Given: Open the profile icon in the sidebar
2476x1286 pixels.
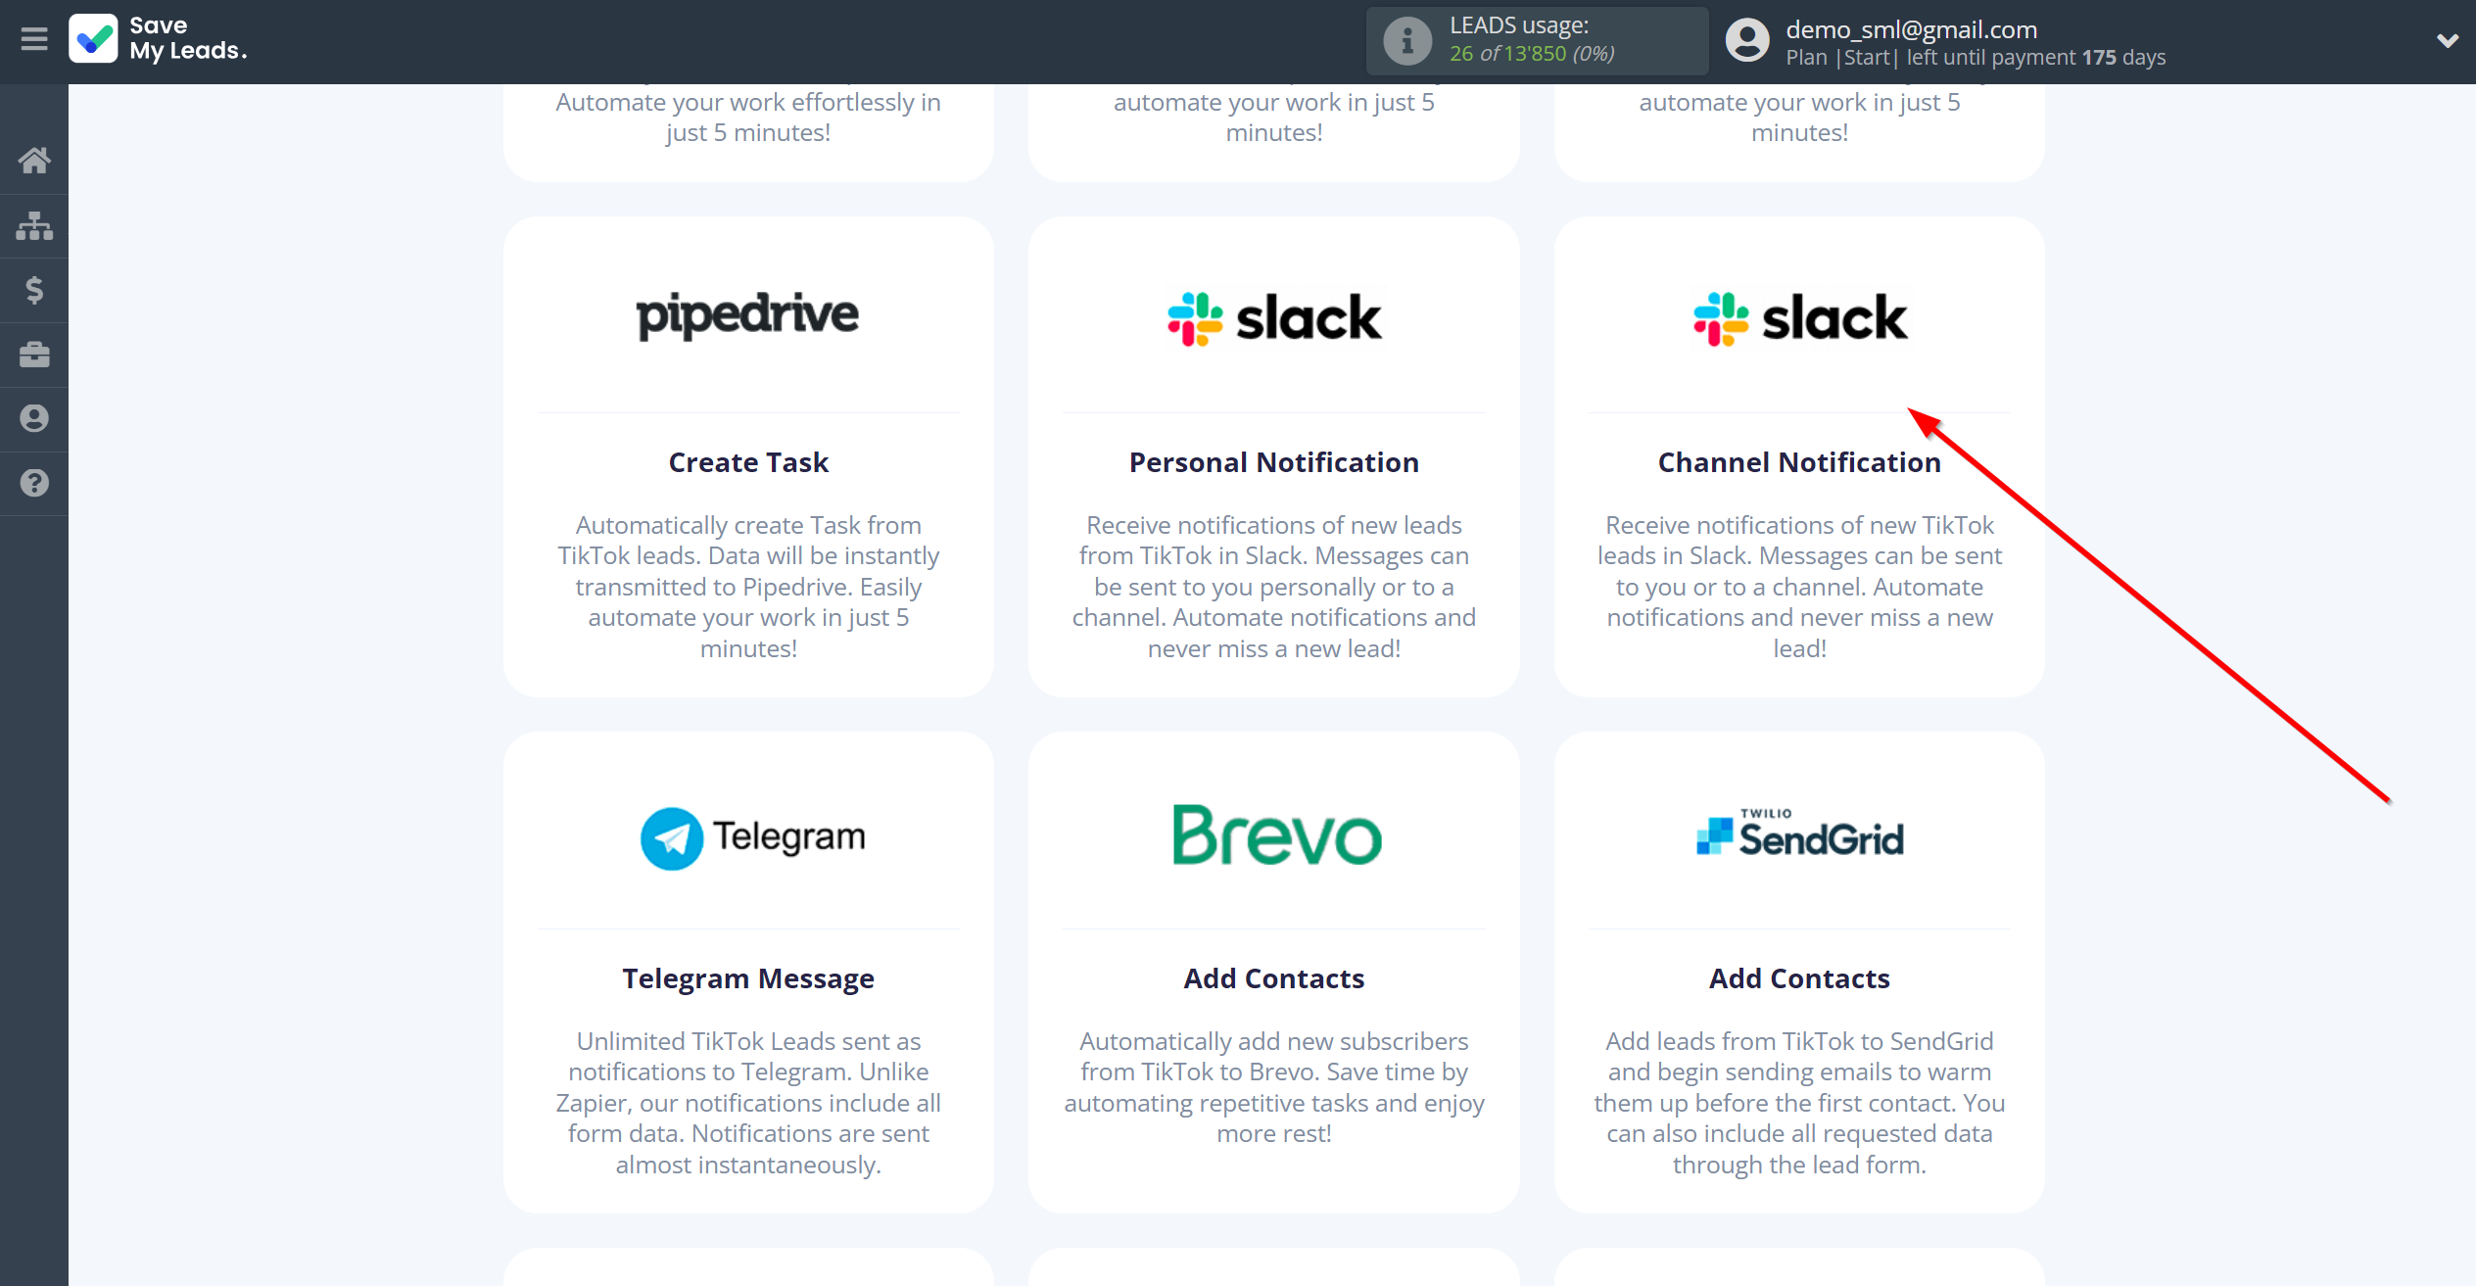Looking at the screenshot, I should pyautogui.click(x=34, y=418).
